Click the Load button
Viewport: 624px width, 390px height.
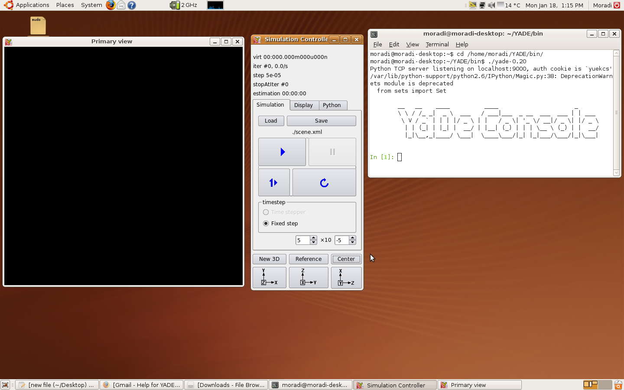[x=271, y=121]
